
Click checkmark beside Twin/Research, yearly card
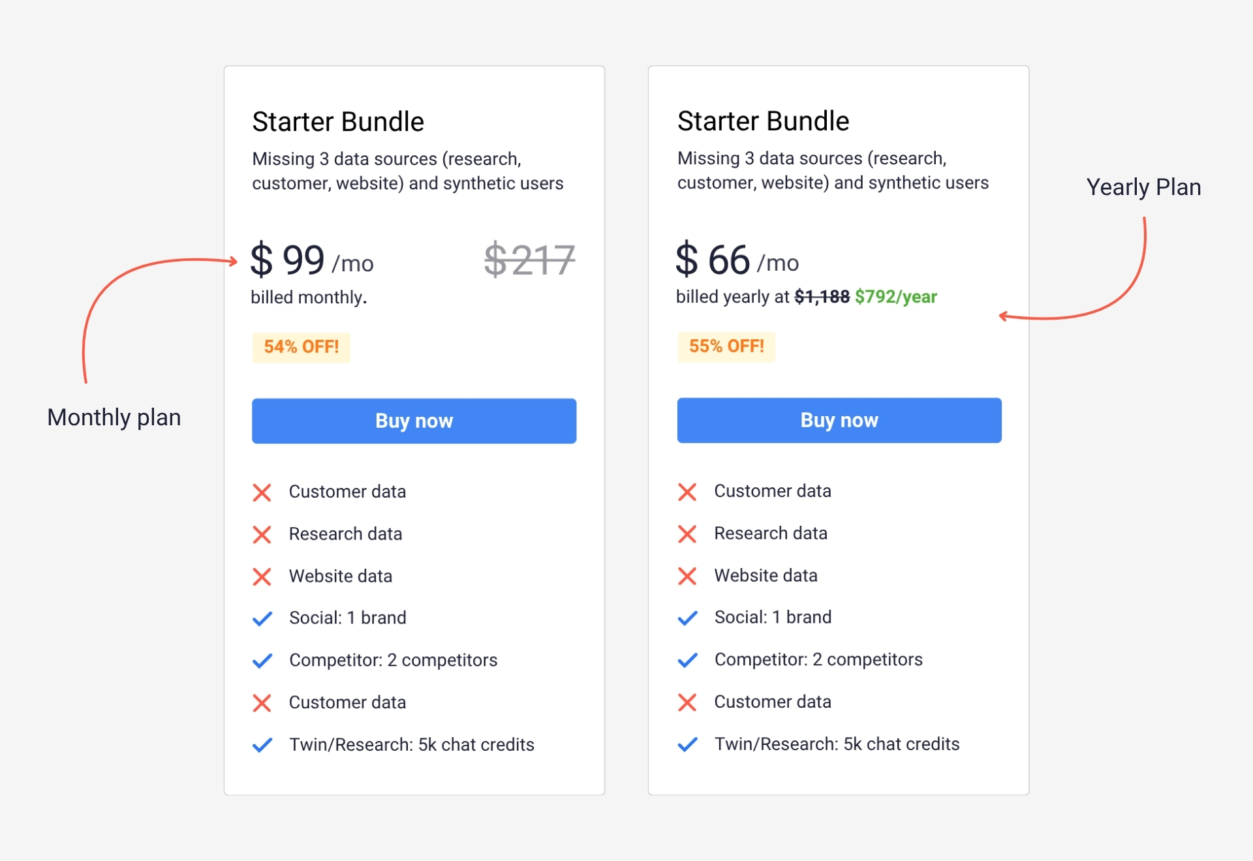pyautogui.click(x=687, y=744)
